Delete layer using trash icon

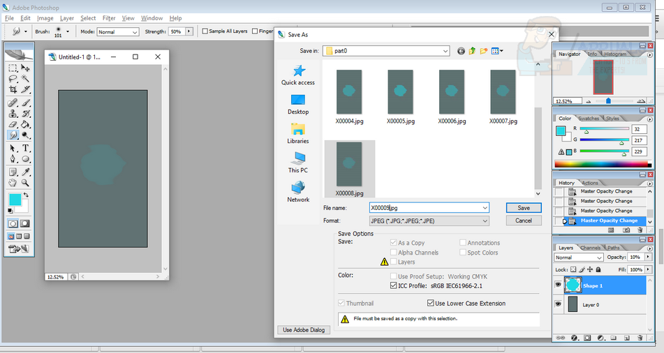coord(640,338)
